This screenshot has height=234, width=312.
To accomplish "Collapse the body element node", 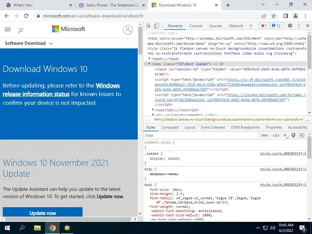I will [149, 64].
